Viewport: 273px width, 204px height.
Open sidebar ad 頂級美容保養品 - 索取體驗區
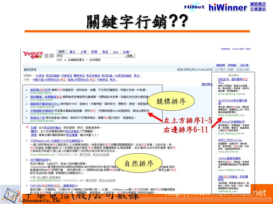233,178
